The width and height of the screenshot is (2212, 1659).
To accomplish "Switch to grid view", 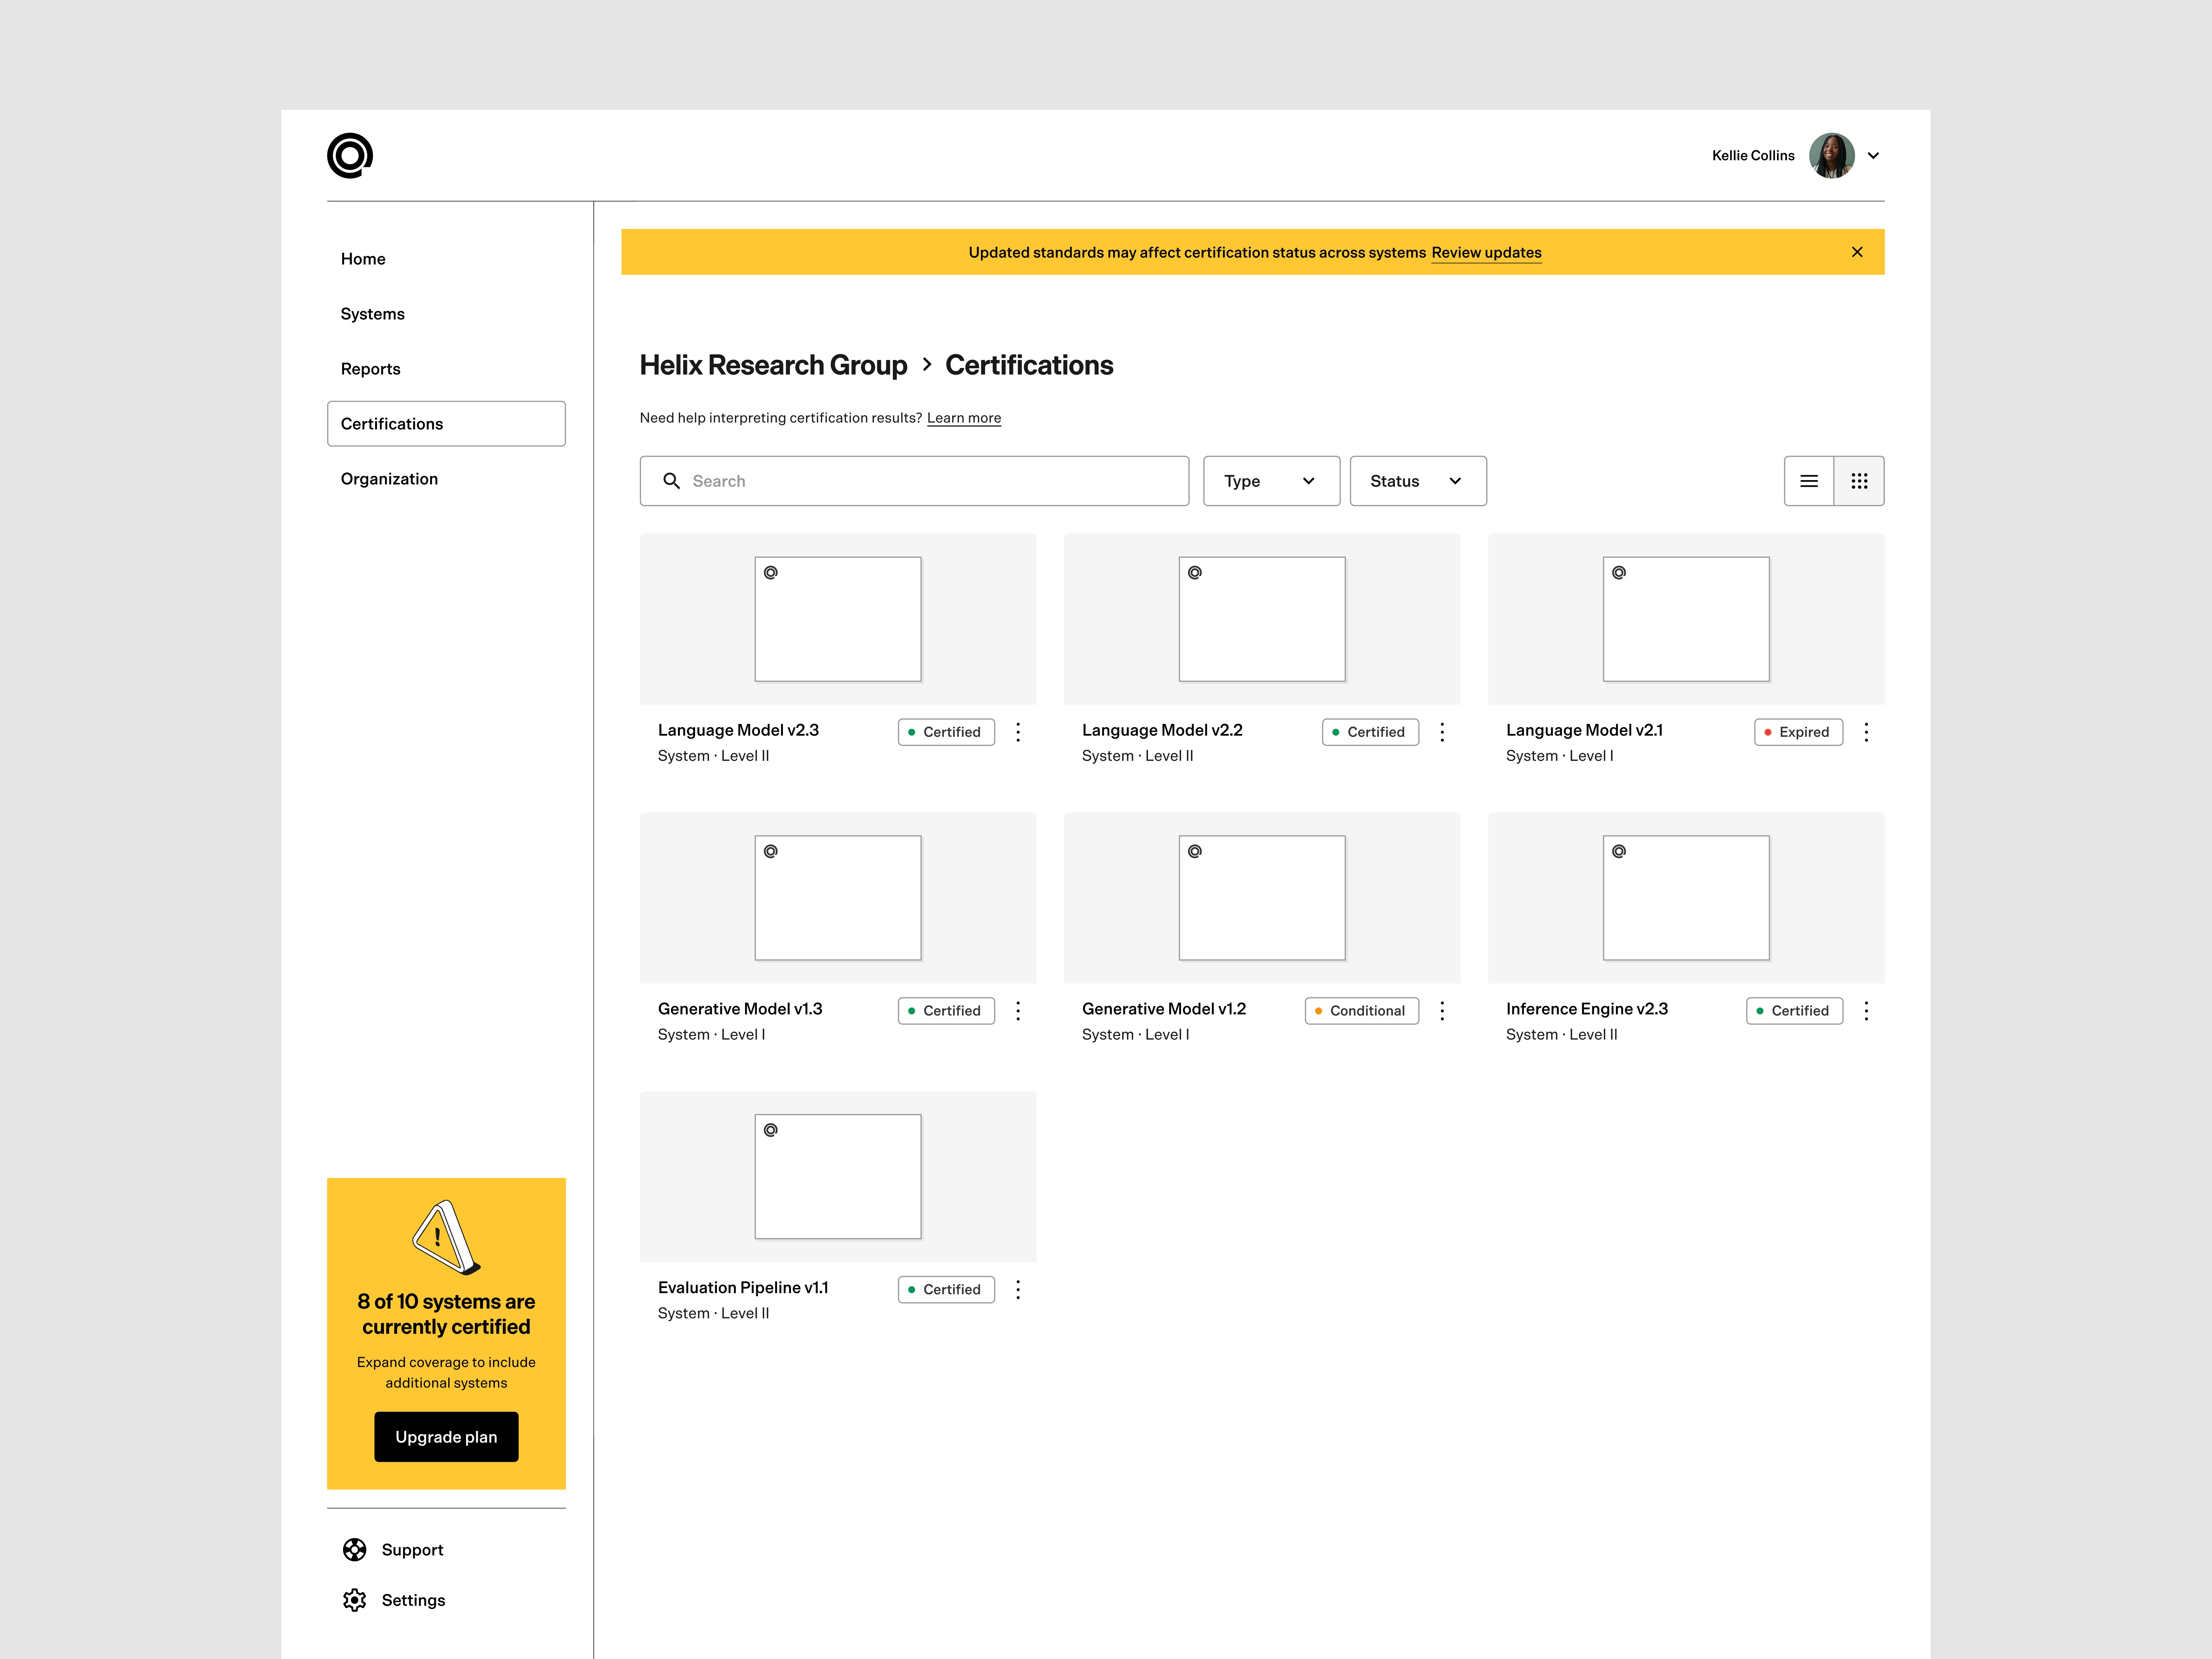I will pyautogui.click(x=1859, y=481).
